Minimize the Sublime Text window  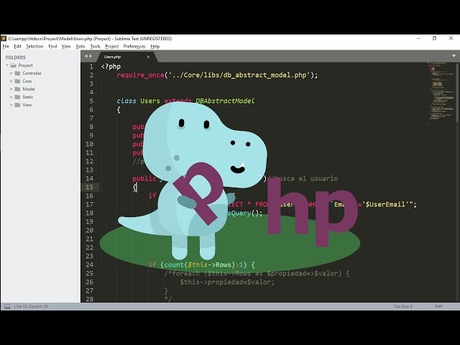click(x=418, y=38)
